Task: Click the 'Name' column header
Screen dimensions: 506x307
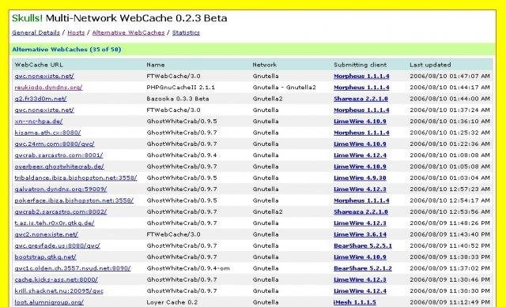Action: pyautogui.click(x=156, y=65)
